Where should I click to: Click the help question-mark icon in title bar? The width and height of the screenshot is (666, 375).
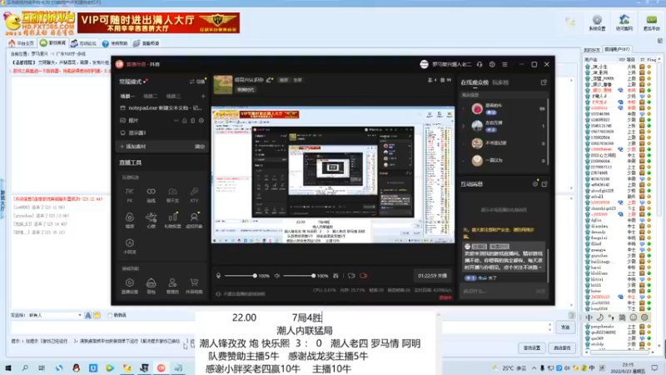[x=492, y=64]
